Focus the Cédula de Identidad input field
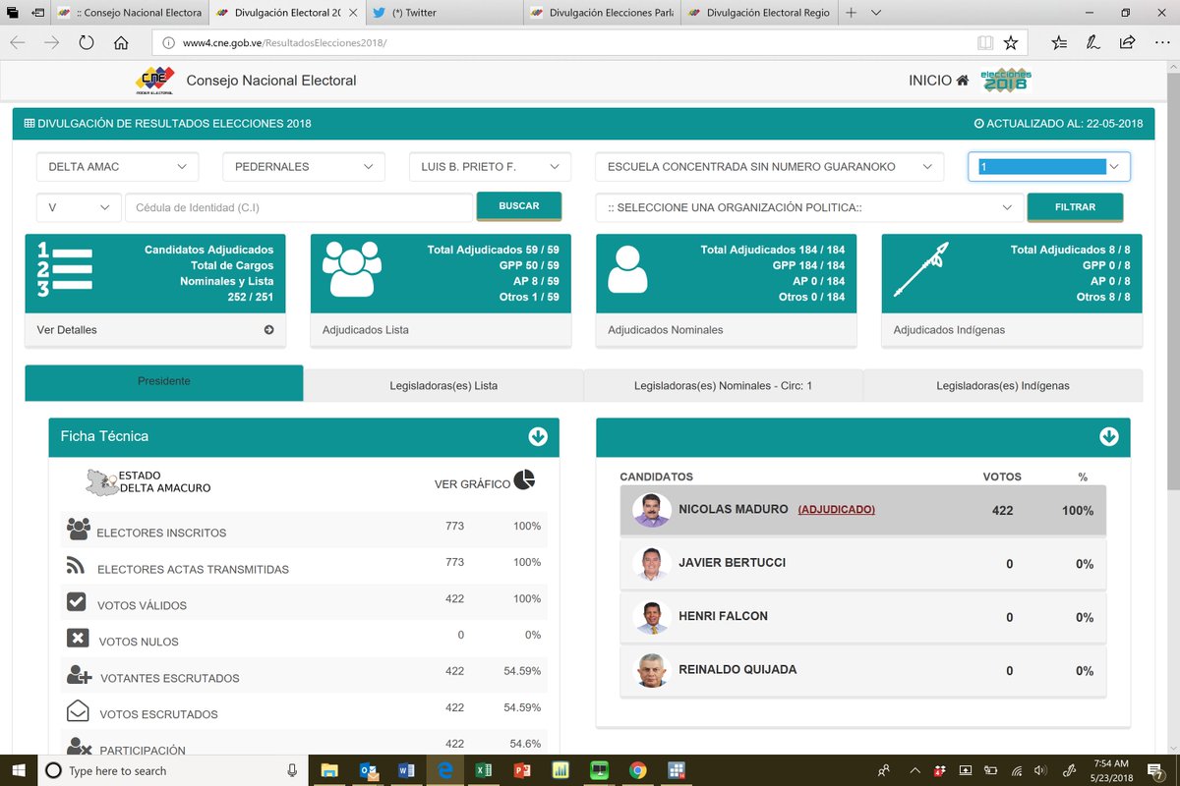1180x786 pixels. [x=299, y=208]
